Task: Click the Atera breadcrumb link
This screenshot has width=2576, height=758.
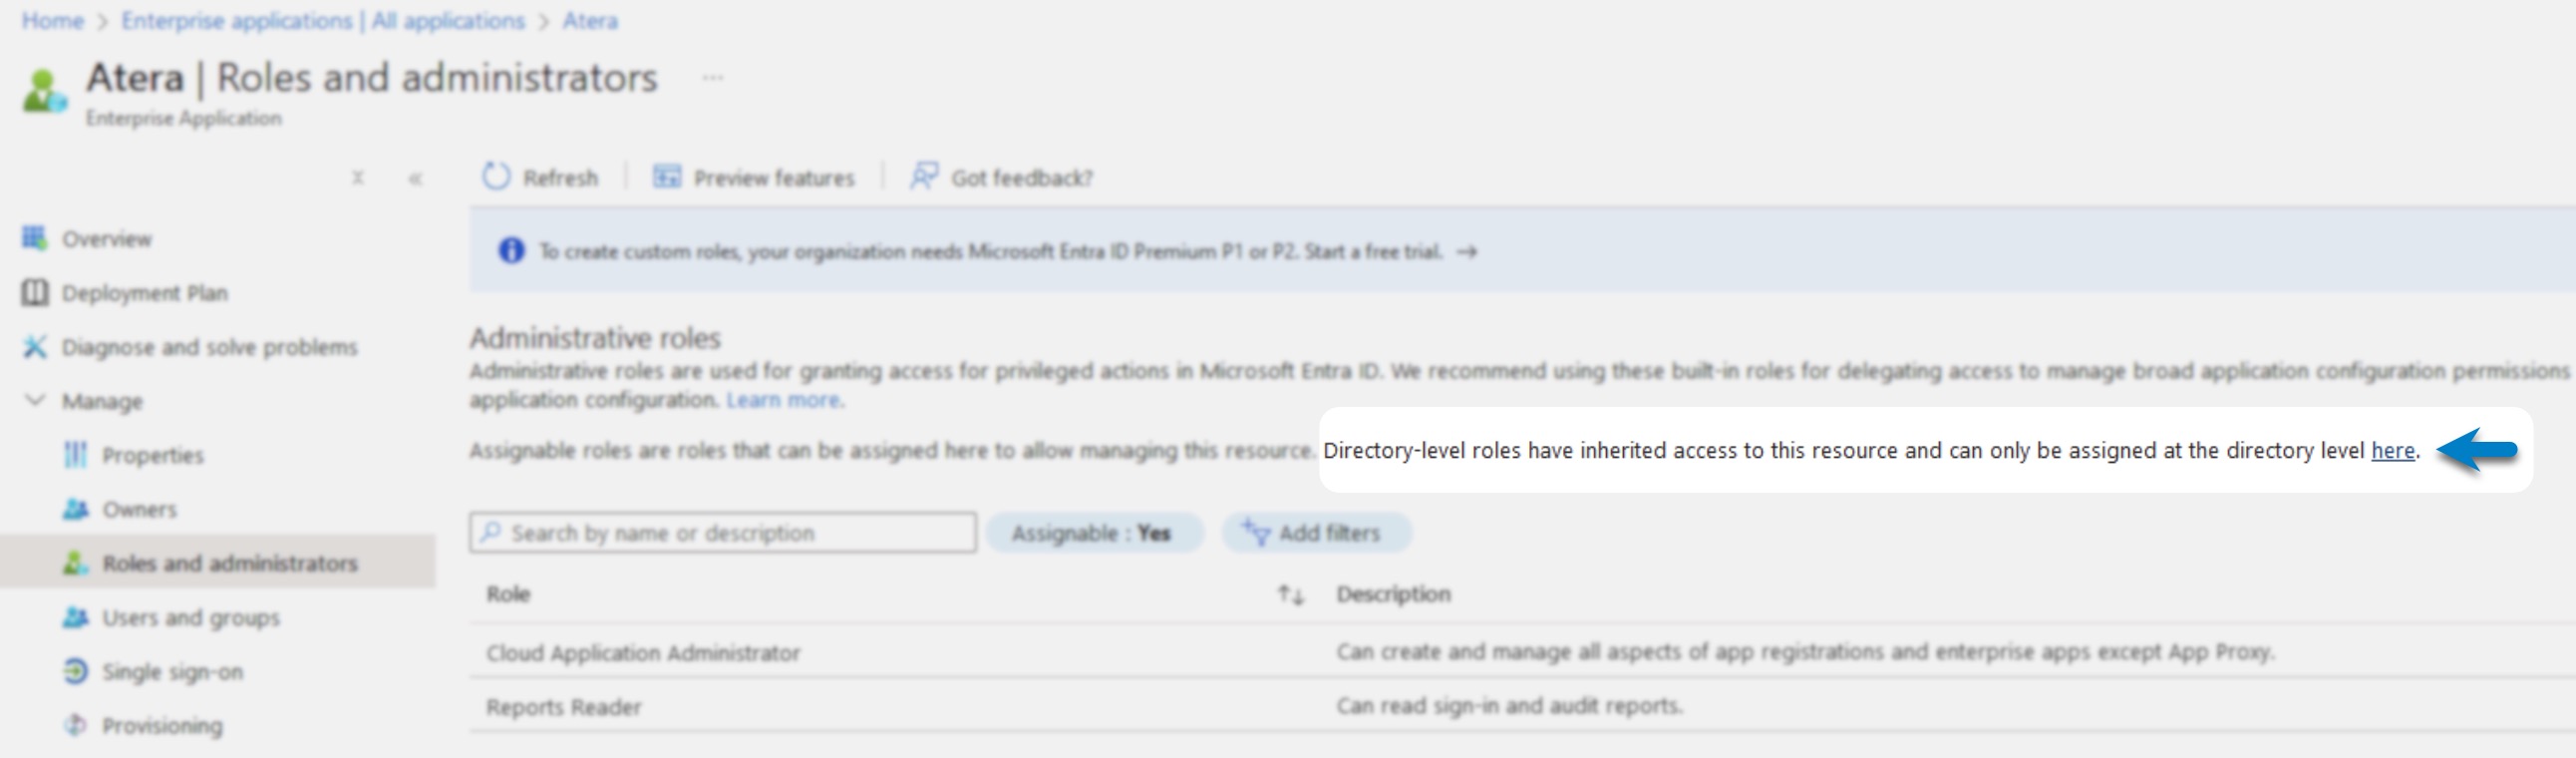Action: coord(590,21)
